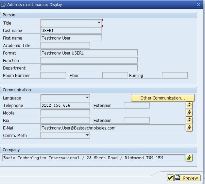
Task: Click the Fax label
Action: click(x=6, y=120)
